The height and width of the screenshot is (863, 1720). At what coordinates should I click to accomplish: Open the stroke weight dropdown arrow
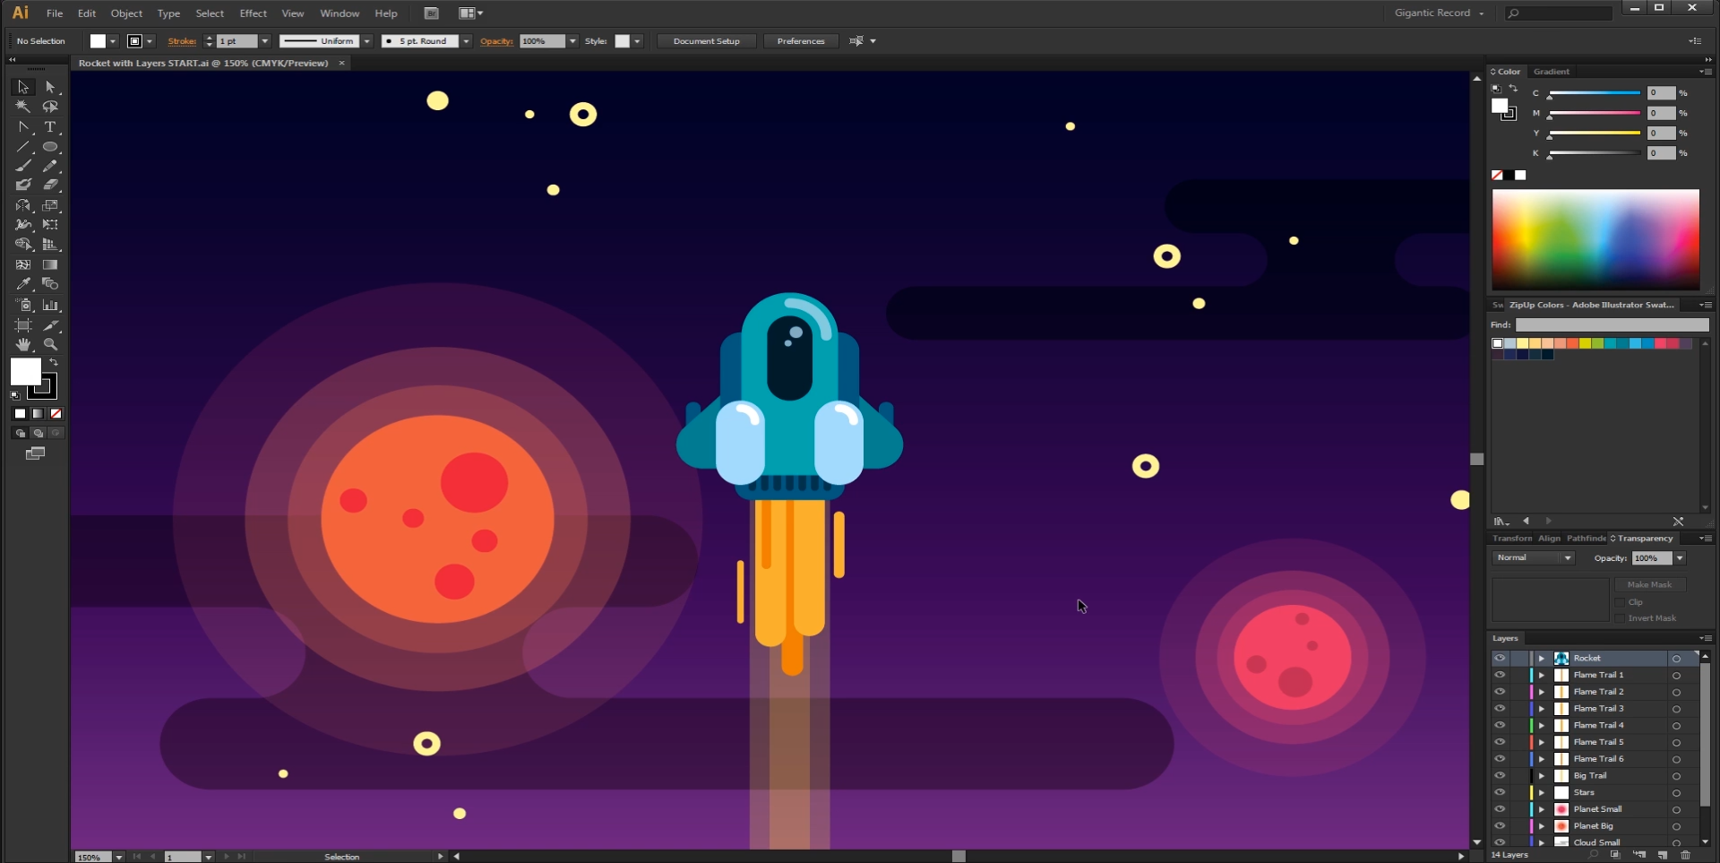pos(265,41)
